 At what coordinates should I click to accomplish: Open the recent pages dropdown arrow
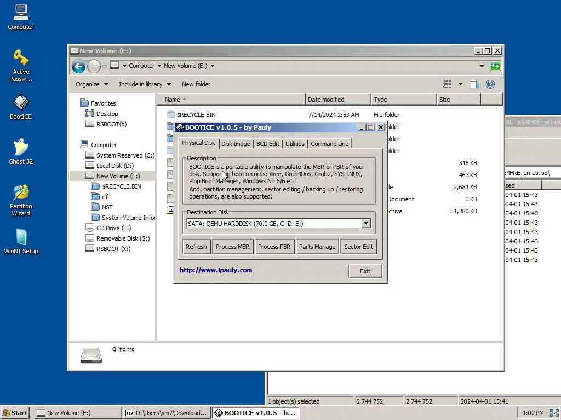pos(104,66)
